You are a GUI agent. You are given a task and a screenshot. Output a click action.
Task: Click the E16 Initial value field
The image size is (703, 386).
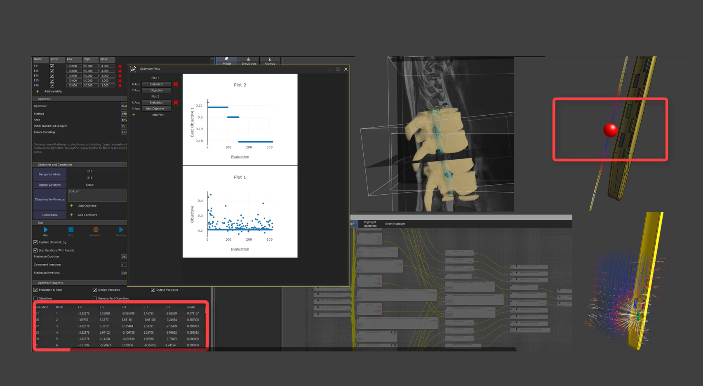tap(106, 86)
